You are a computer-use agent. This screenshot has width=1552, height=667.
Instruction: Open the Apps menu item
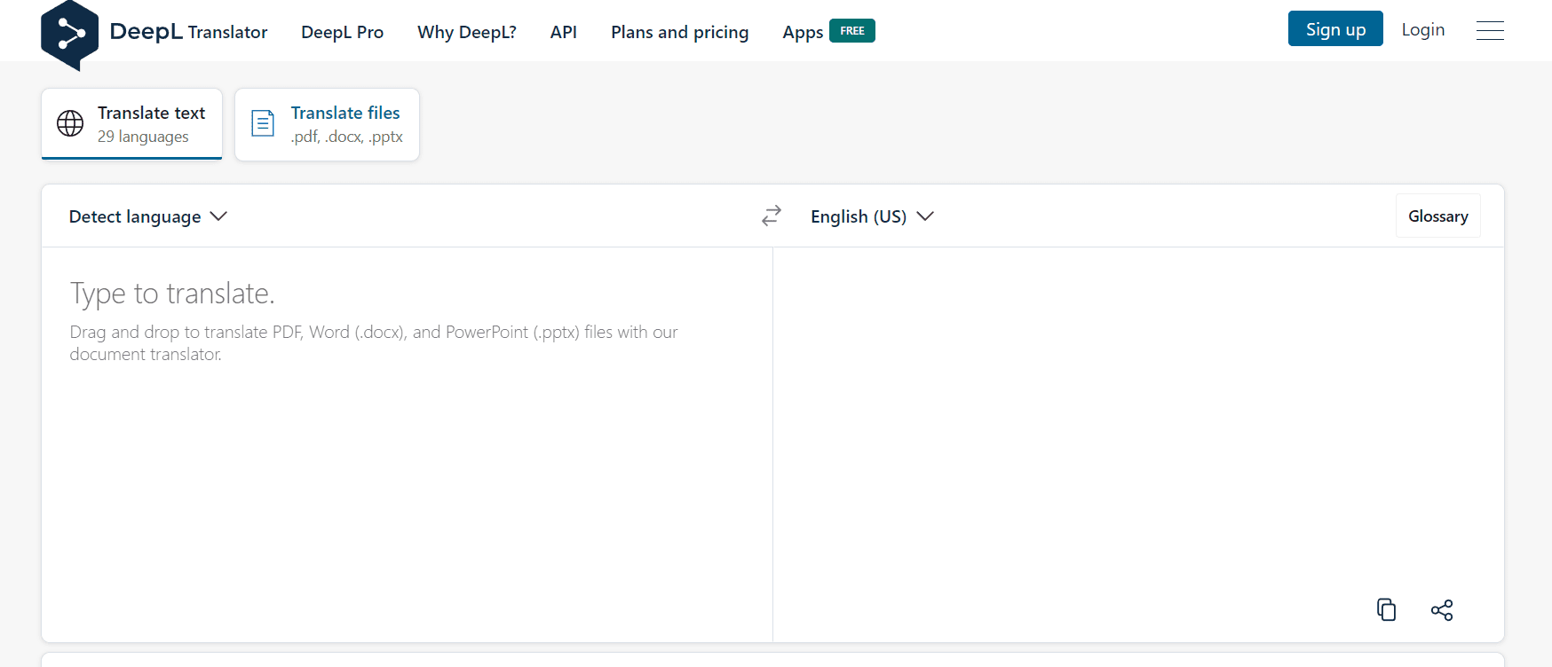pos(803,32)
